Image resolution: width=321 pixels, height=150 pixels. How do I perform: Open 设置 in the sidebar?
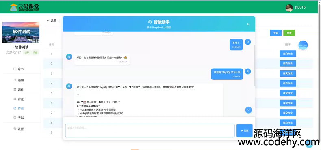(x=19, y=129)
